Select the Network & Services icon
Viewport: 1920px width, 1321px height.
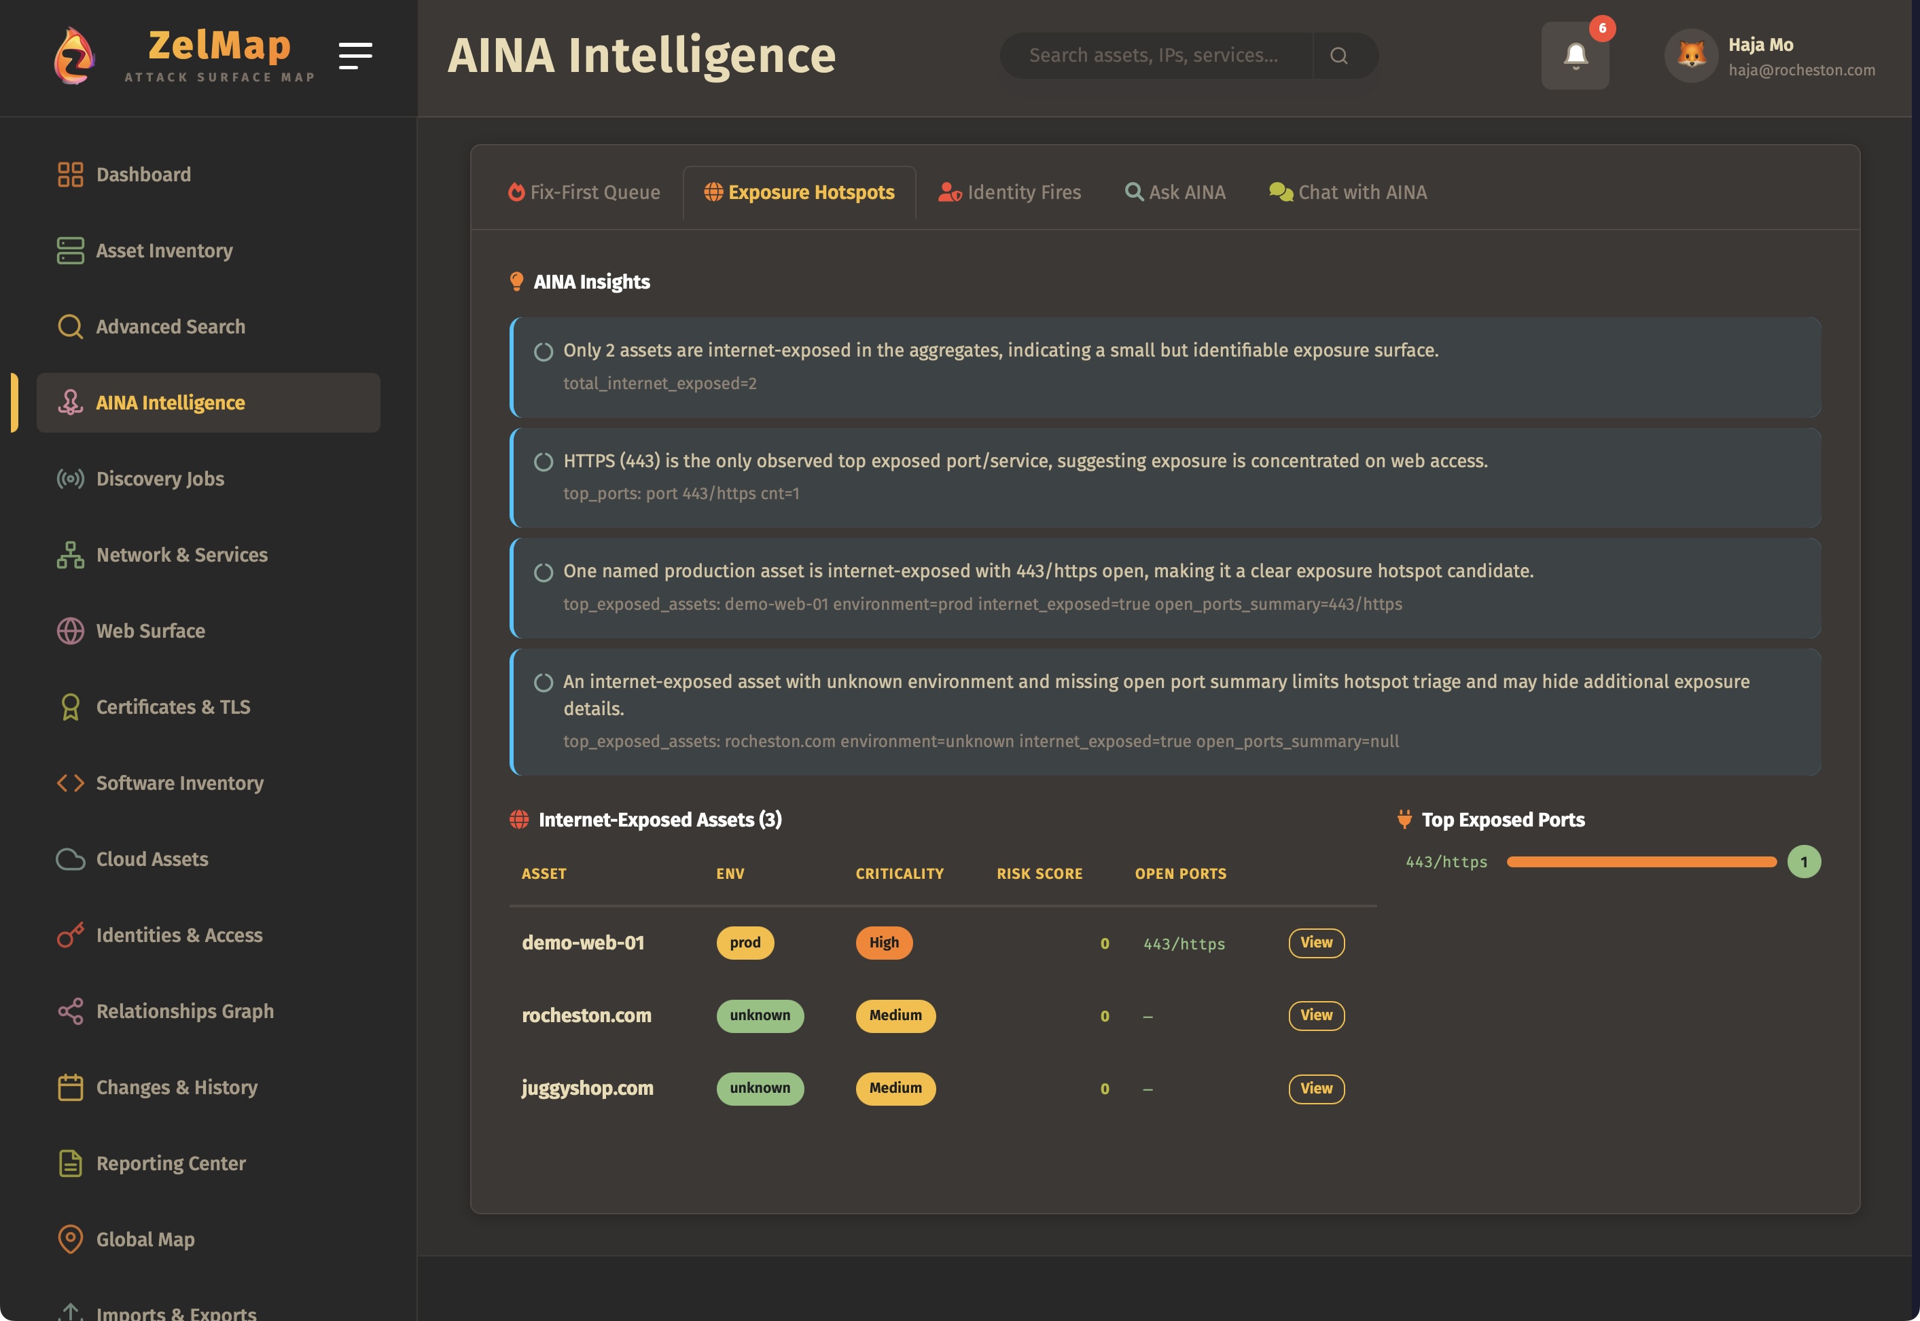click(x=71, y=555)
